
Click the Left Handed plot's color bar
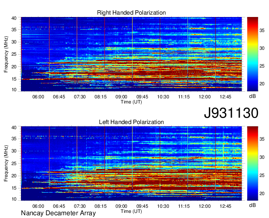click(x=252, y=163)
